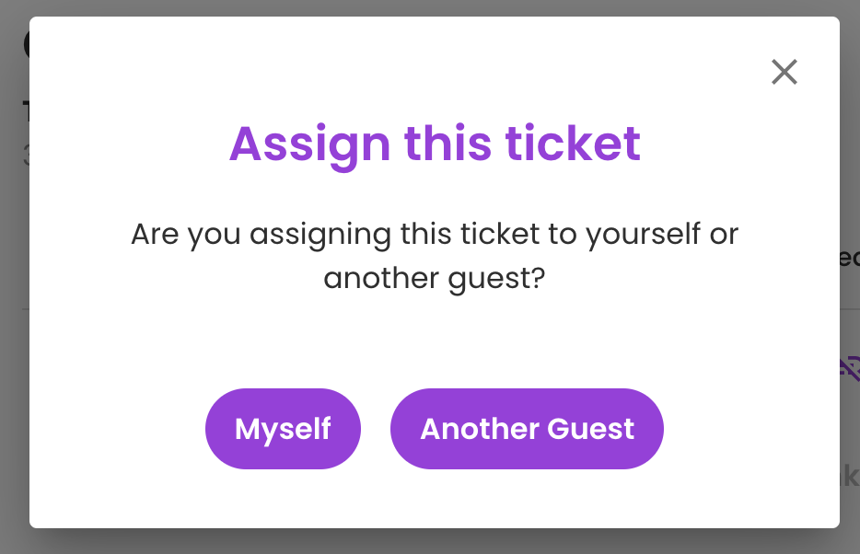Click the empty white area between the two buttons
Viewport: 860px width, 554px height.
376,429
